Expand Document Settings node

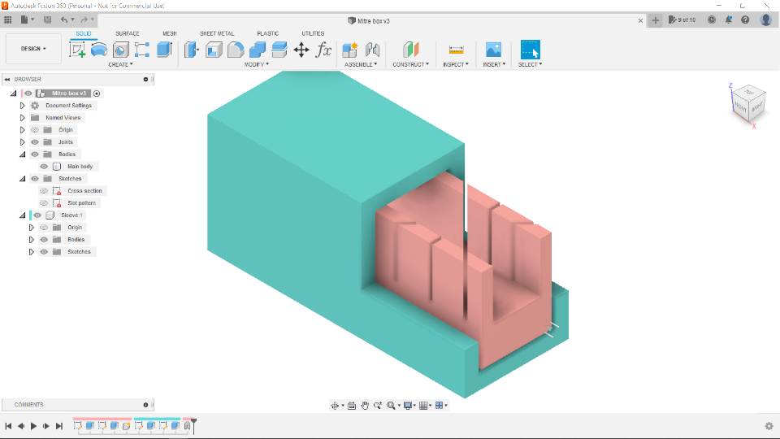(23, 106)
